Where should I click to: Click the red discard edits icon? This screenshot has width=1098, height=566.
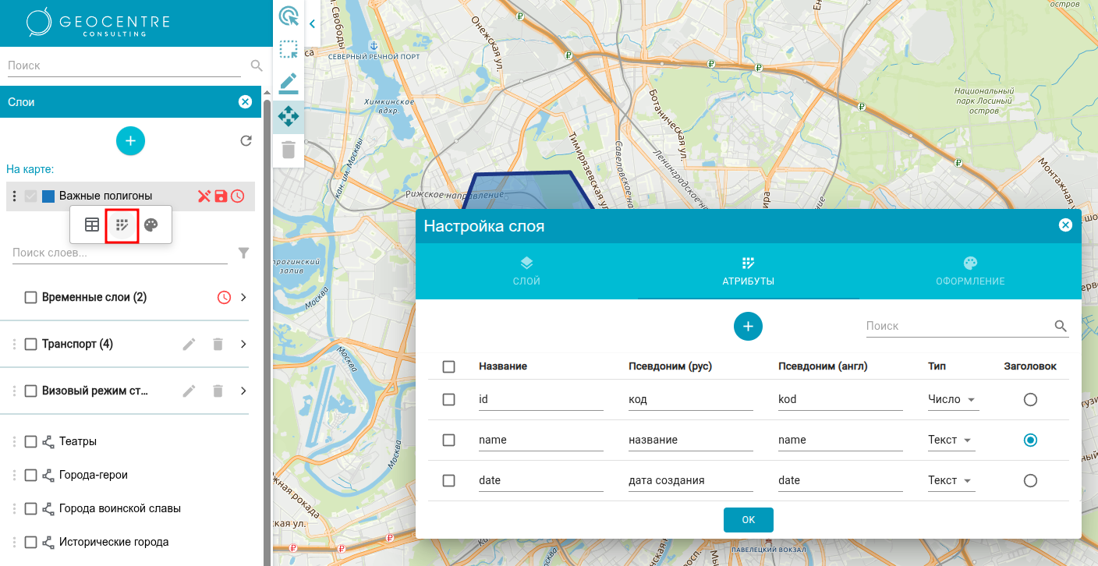[x=204, y=196]
